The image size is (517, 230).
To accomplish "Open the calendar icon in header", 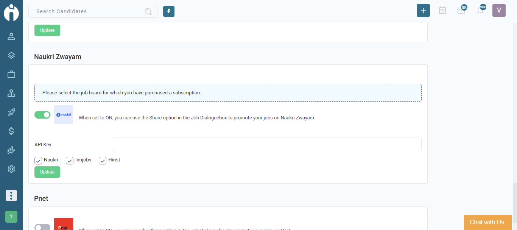I will 442,11.
